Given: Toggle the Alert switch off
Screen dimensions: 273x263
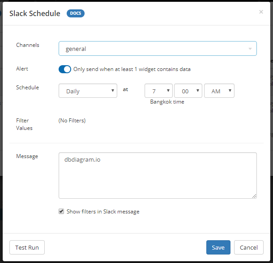Looking at the screenshot, I should pyautogui.click(x=65, y=69).
